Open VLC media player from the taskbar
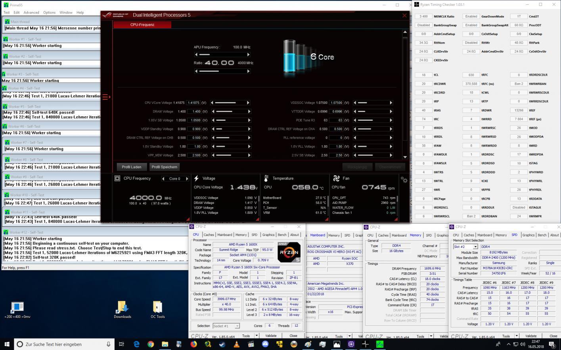 point(237,344)
